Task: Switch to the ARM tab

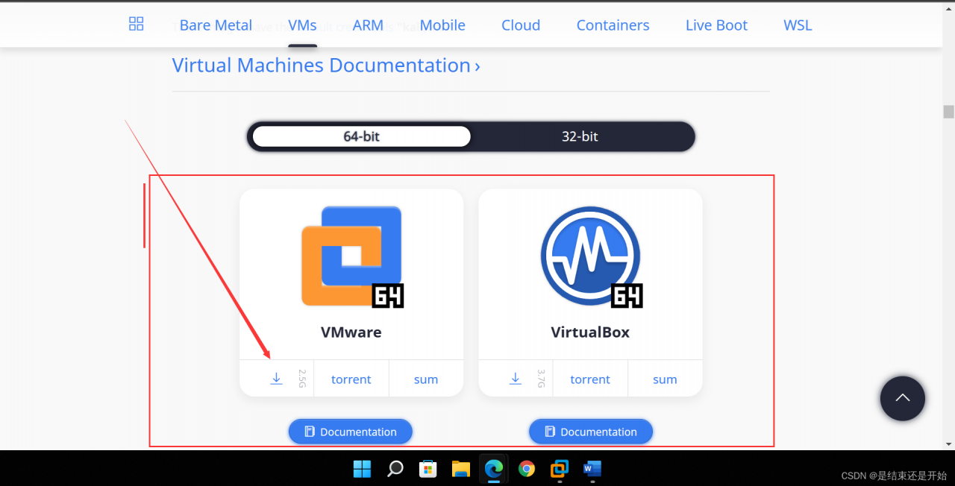Action: [368, 25]
